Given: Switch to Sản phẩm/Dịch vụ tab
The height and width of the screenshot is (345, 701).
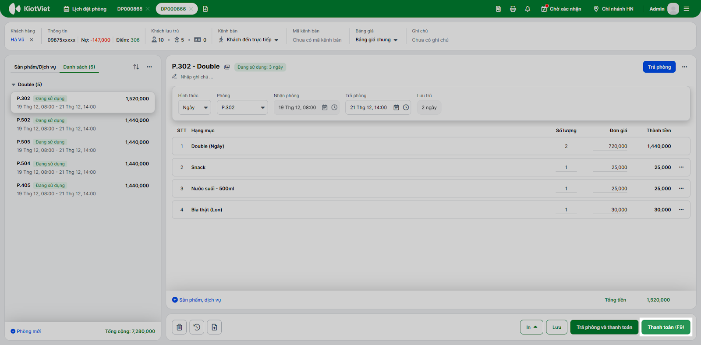Looking at the screenshot, I should click(35, 67).
